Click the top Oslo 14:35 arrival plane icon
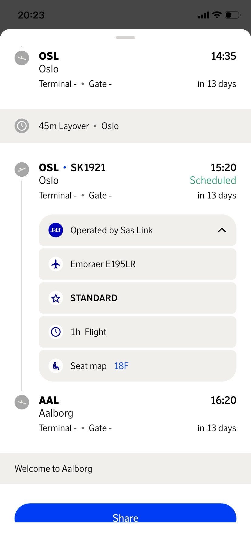 tap(22, 58)
